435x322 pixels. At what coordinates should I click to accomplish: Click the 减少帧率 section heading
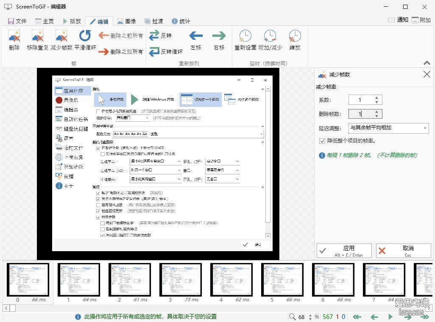point(326,87)
